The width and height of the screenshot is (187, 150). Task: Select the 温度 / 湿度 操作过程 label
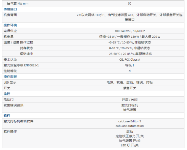(18, 42)
